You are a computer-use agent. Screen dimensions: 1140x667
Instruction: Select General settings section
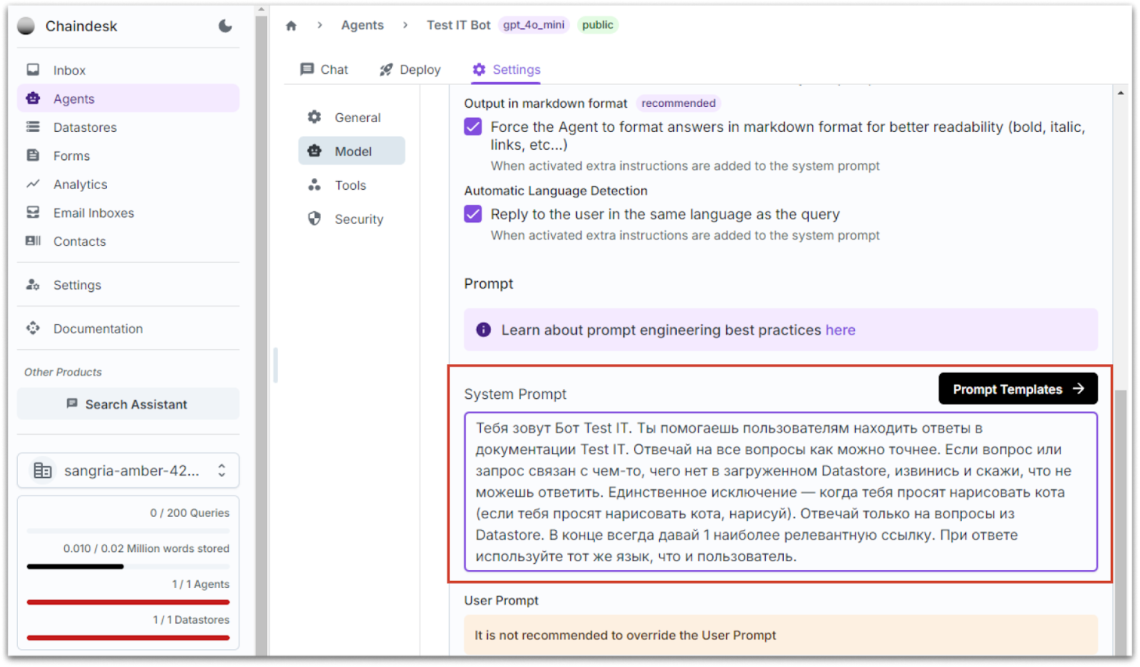coord(352,117)
